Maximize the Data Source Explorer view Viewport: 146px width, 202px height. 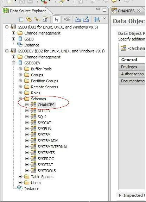tap(104, 10)
